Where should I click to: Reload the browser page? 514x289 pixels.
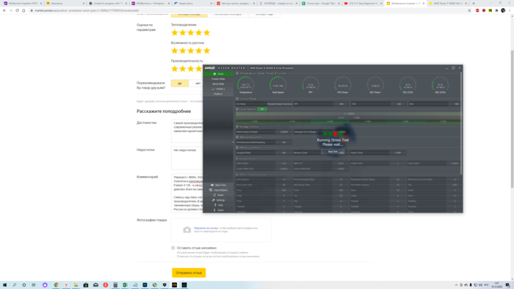coord(18,10)
